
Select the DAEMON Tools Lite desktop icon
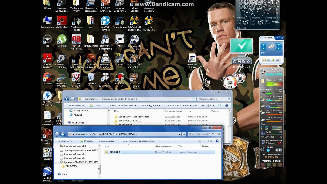[47, 99]
